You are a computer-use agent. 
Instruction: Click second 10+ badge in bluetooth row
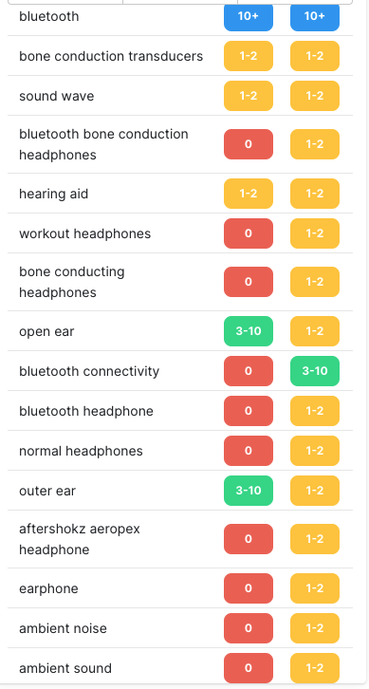tap(315, 17)
